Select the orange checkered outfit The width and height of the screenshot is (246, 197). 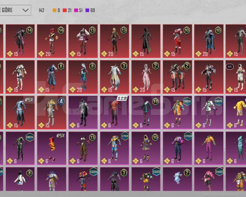pos(236,179)
